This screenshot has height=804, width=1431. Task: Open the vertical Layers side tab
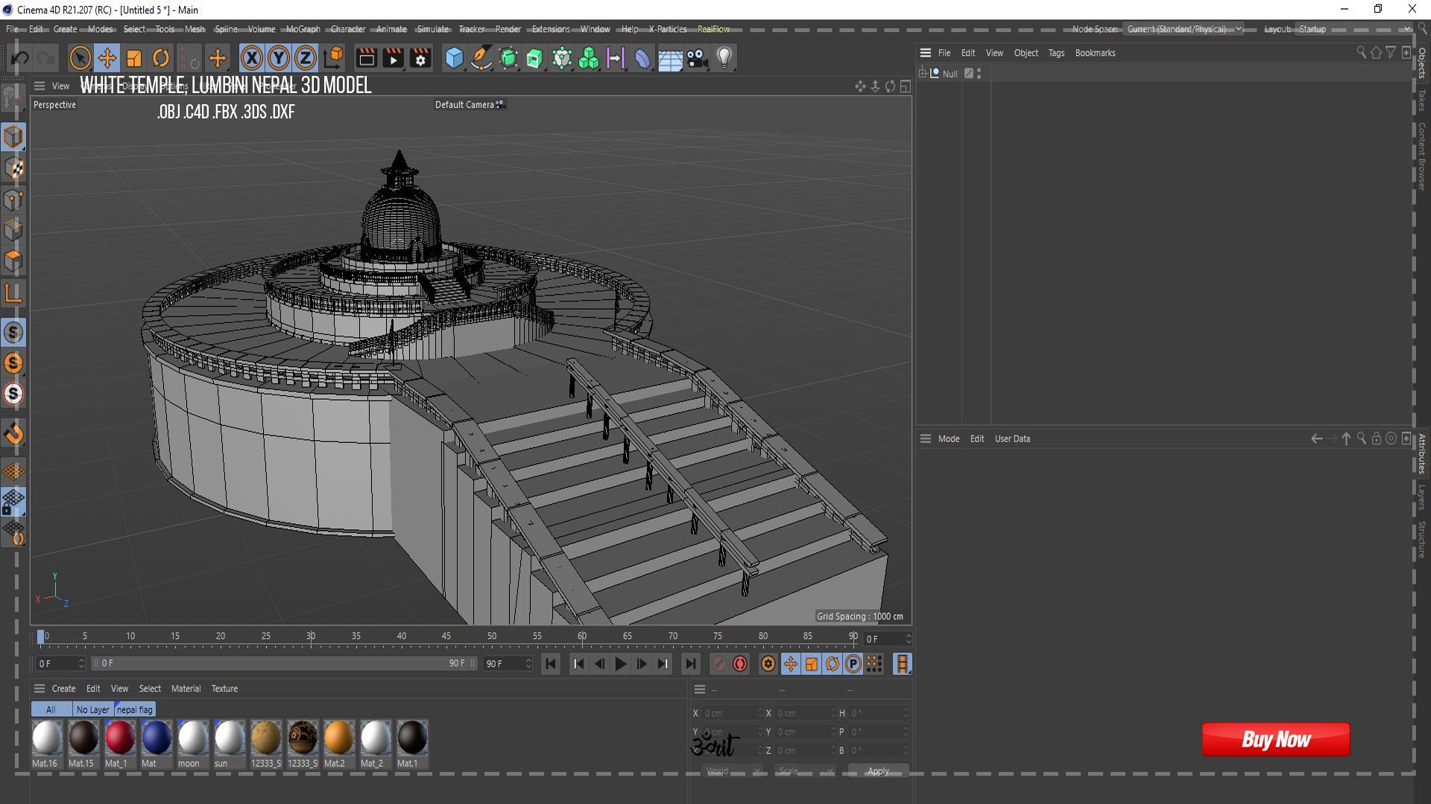point(1421,497)
